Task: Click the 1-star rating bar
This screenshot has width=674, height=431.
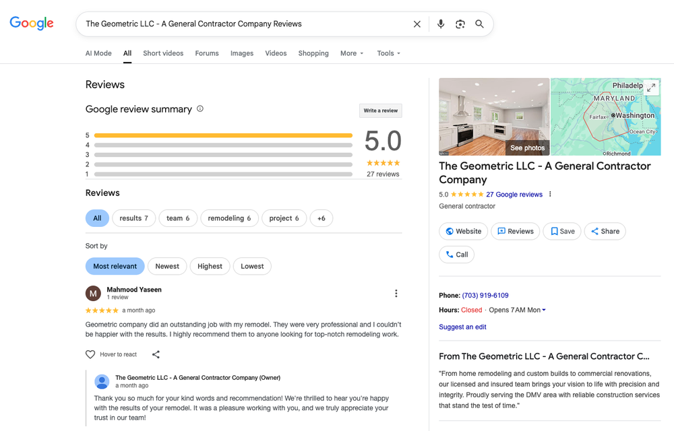Action: tap(223, 174)
